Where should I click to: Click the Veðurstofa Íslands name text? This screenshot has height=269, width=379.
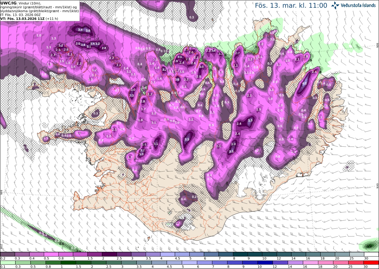click(358, 5)
